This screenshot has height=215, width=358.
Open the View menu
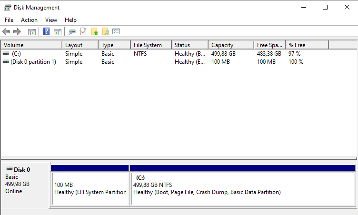click(51, 20)
